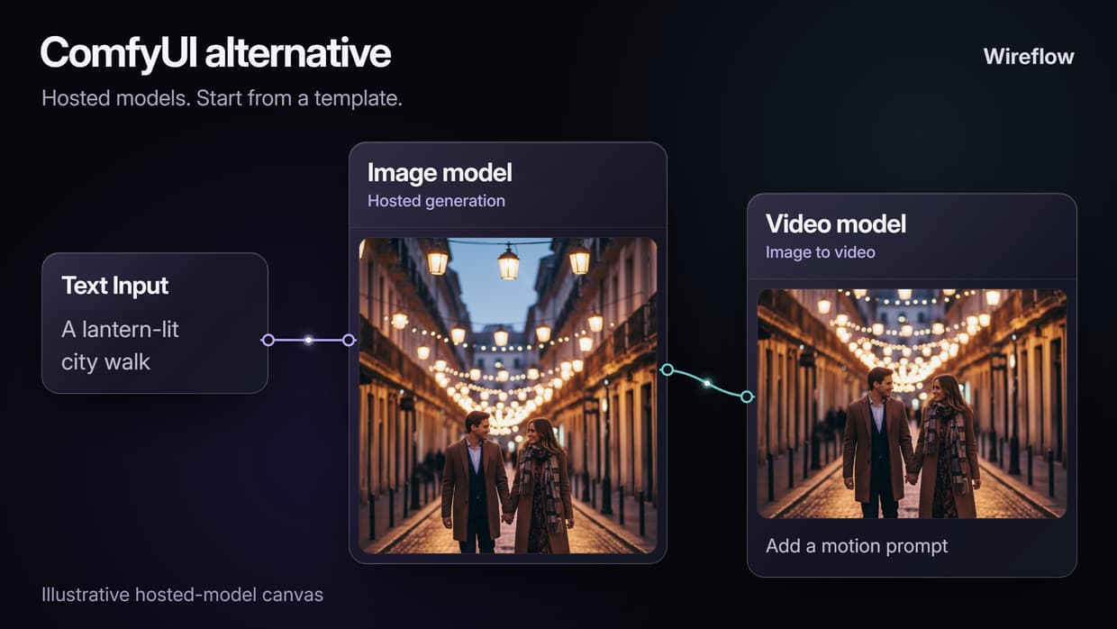Click the 'Image to video' subtitle

coord(821,252)
